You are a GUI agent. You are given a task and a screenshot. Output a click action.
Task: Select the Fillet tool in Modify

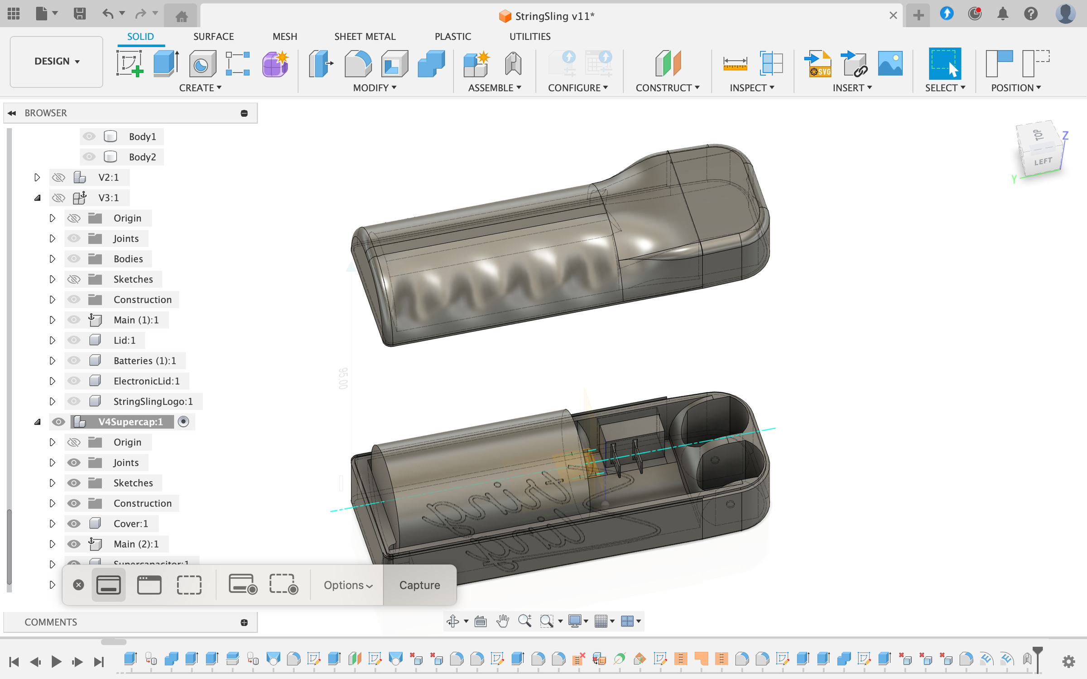click(x=357, y=63)
